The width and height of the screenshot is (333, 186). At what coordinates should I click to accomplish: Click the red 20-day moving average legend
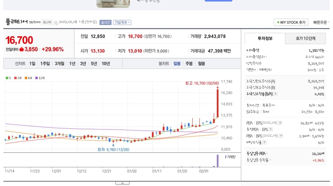(18, 78)
